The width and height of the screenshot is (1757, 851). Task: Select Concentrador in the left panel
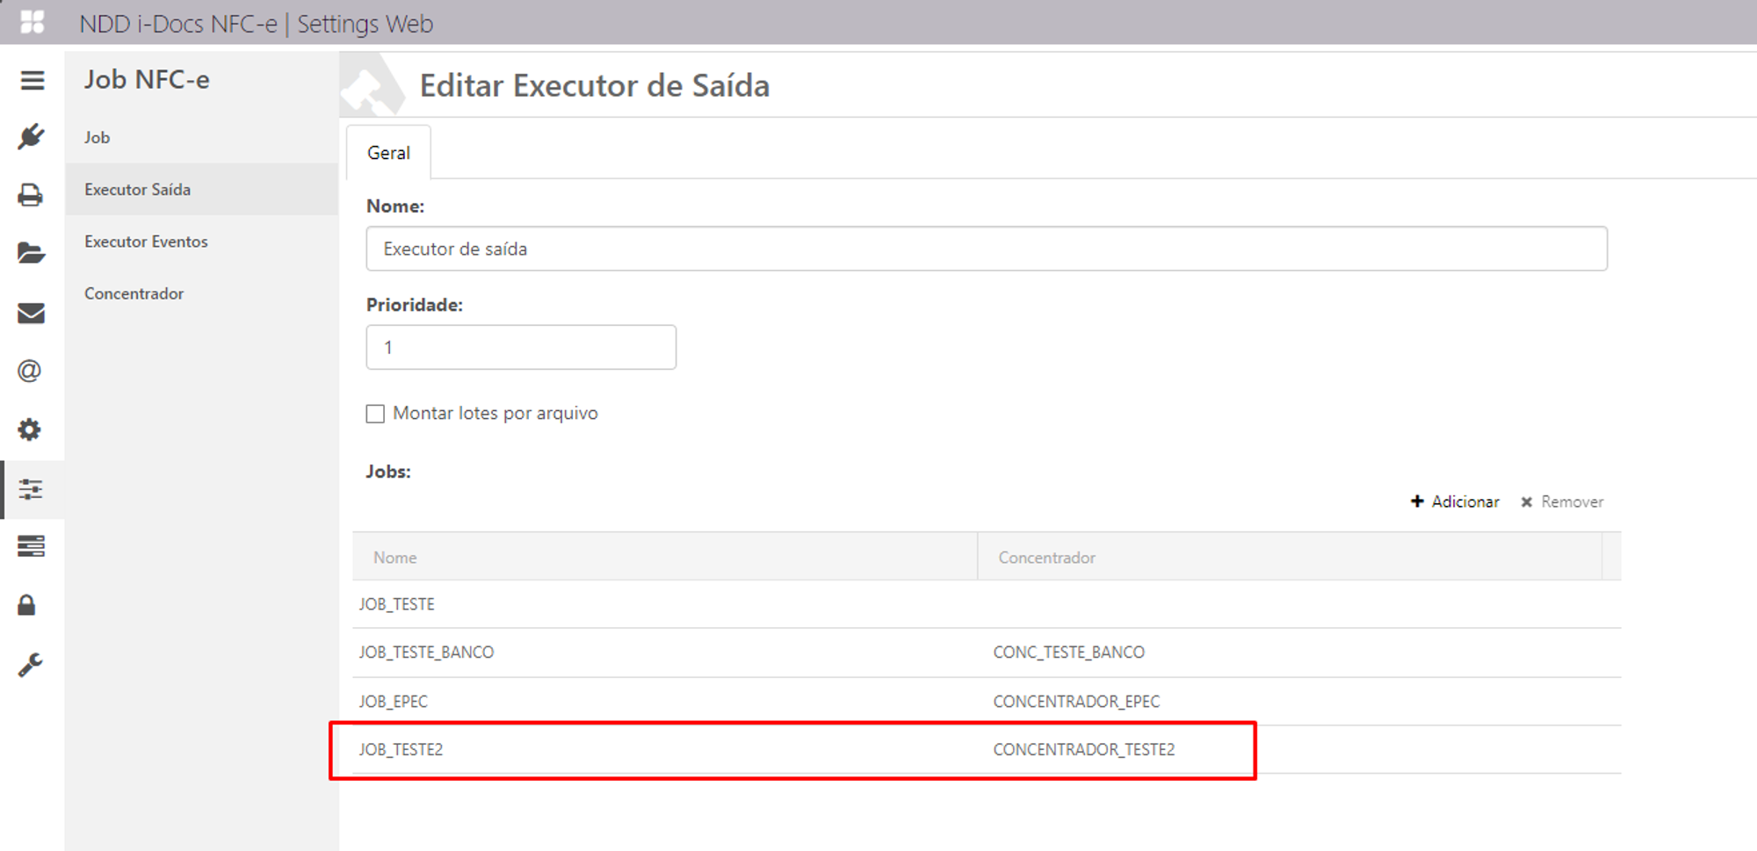pyautogui.click(x=134, y=293)
